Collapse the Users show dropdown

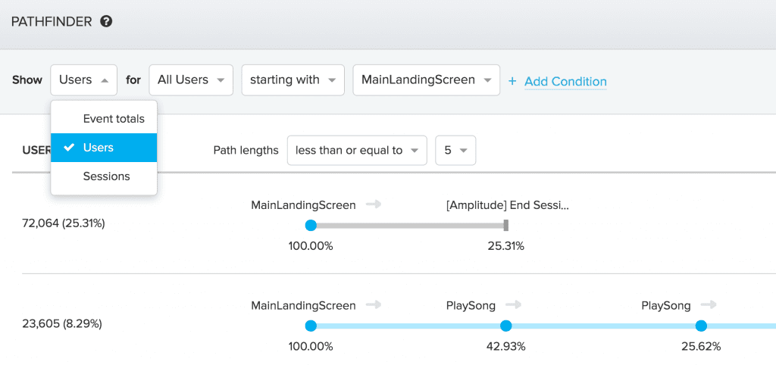(83, 80)
